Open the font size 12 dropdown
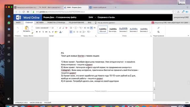 point(57,28)
